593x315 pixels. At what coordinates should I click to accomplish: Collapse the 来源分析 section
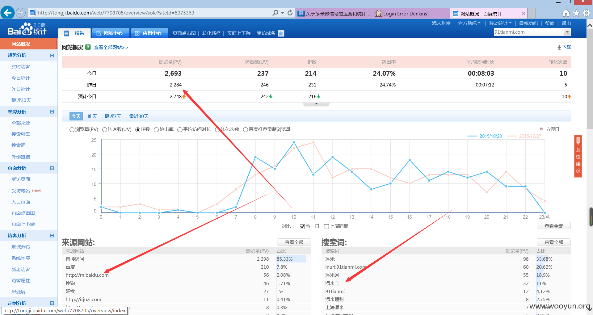(x=52, y=112)
